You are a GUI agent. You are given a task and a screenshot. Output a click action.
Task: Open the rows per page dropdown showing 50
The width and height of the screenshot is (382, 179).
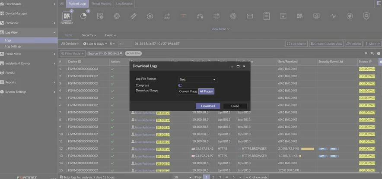(183, 177)
